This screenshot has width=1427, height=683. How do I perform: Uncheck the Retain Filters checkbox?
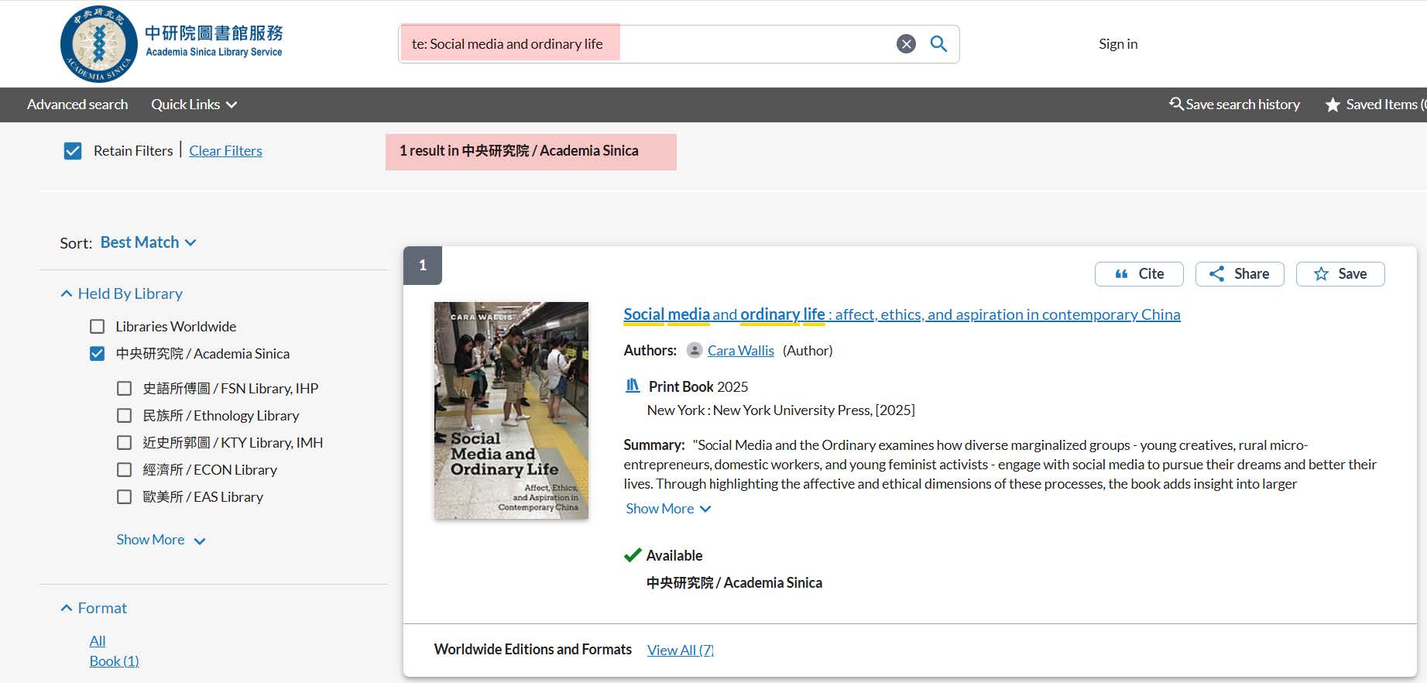tap(73, 151)
